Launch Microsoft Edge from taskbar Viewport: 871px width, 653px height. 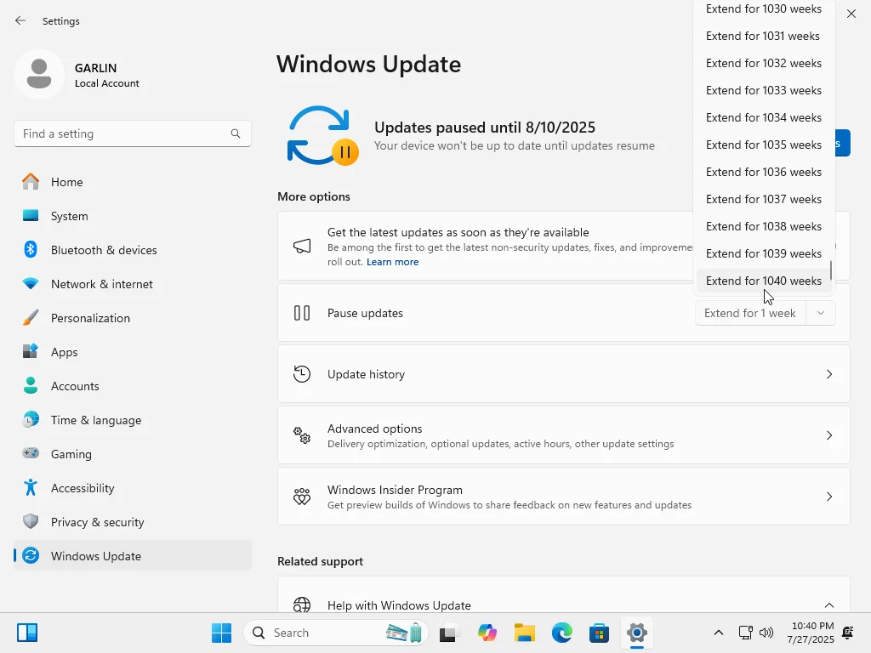click(x=562, y=633)
